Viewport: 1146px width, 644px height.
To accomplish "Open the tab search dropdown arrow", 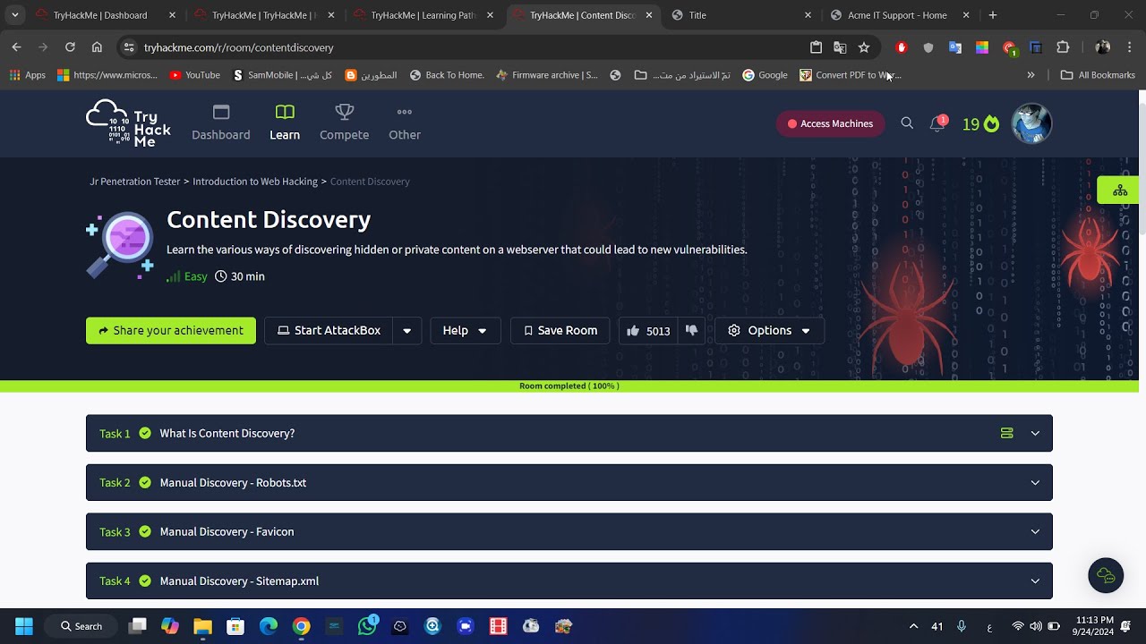I will (15, 15).
